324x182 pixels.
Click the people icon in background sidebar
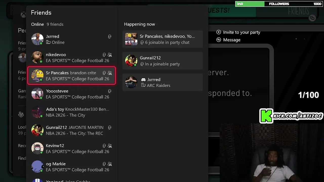click(x=21, y=115)
